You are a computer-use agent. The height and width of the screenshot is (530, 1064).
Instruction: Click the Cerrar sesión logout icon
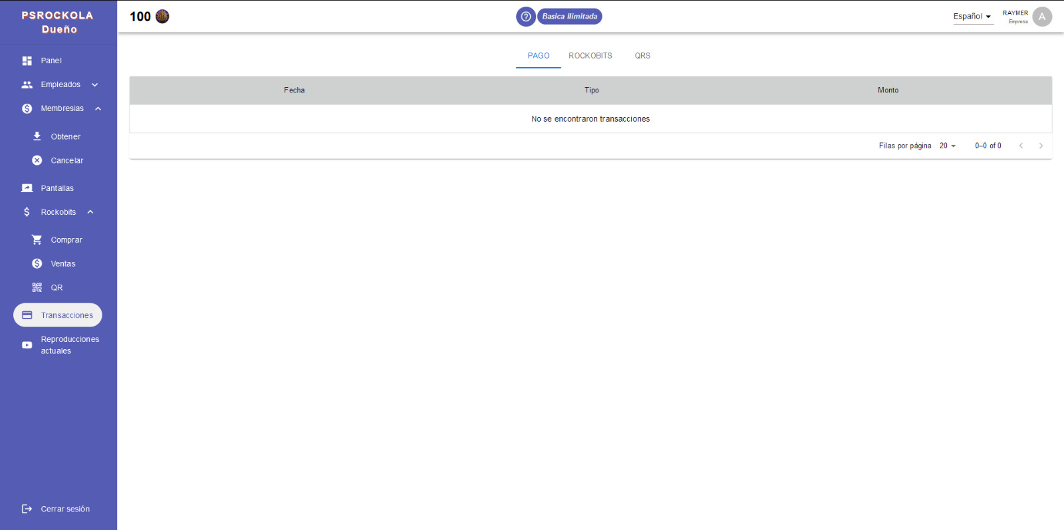point(27,509)
